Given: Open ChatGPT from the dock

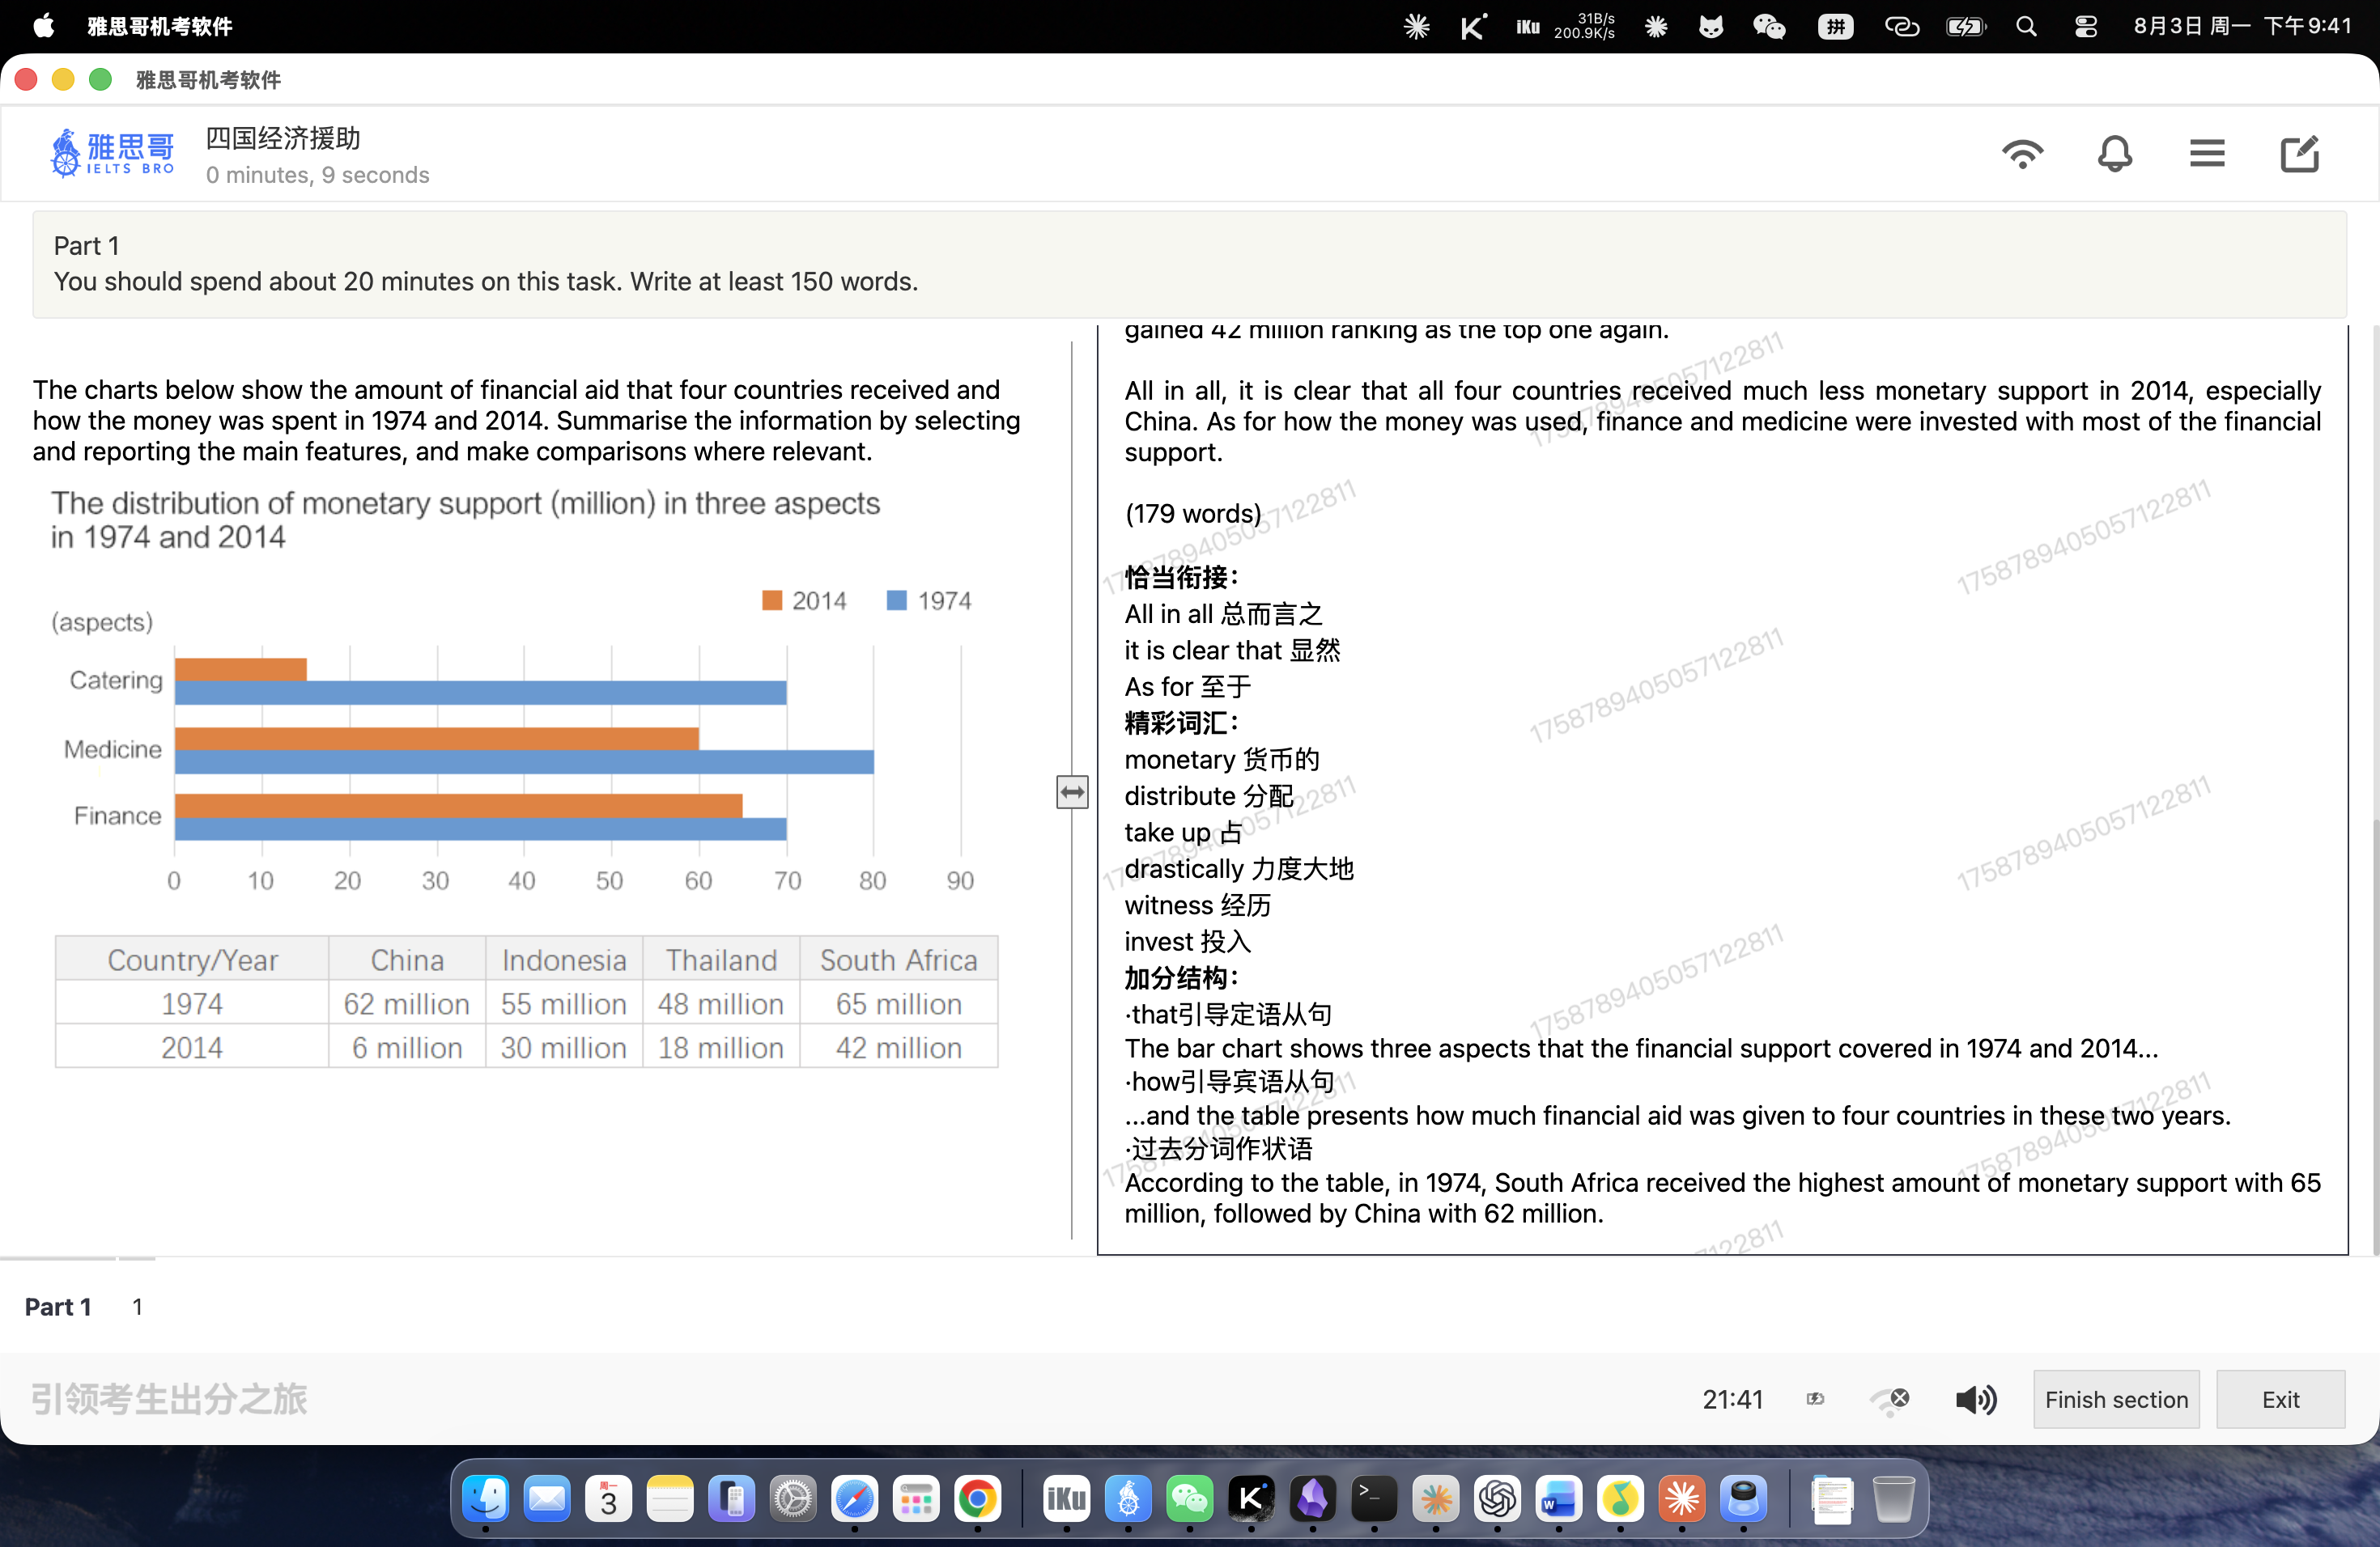Looking at the screenshot, I should click(1497, 1498).
